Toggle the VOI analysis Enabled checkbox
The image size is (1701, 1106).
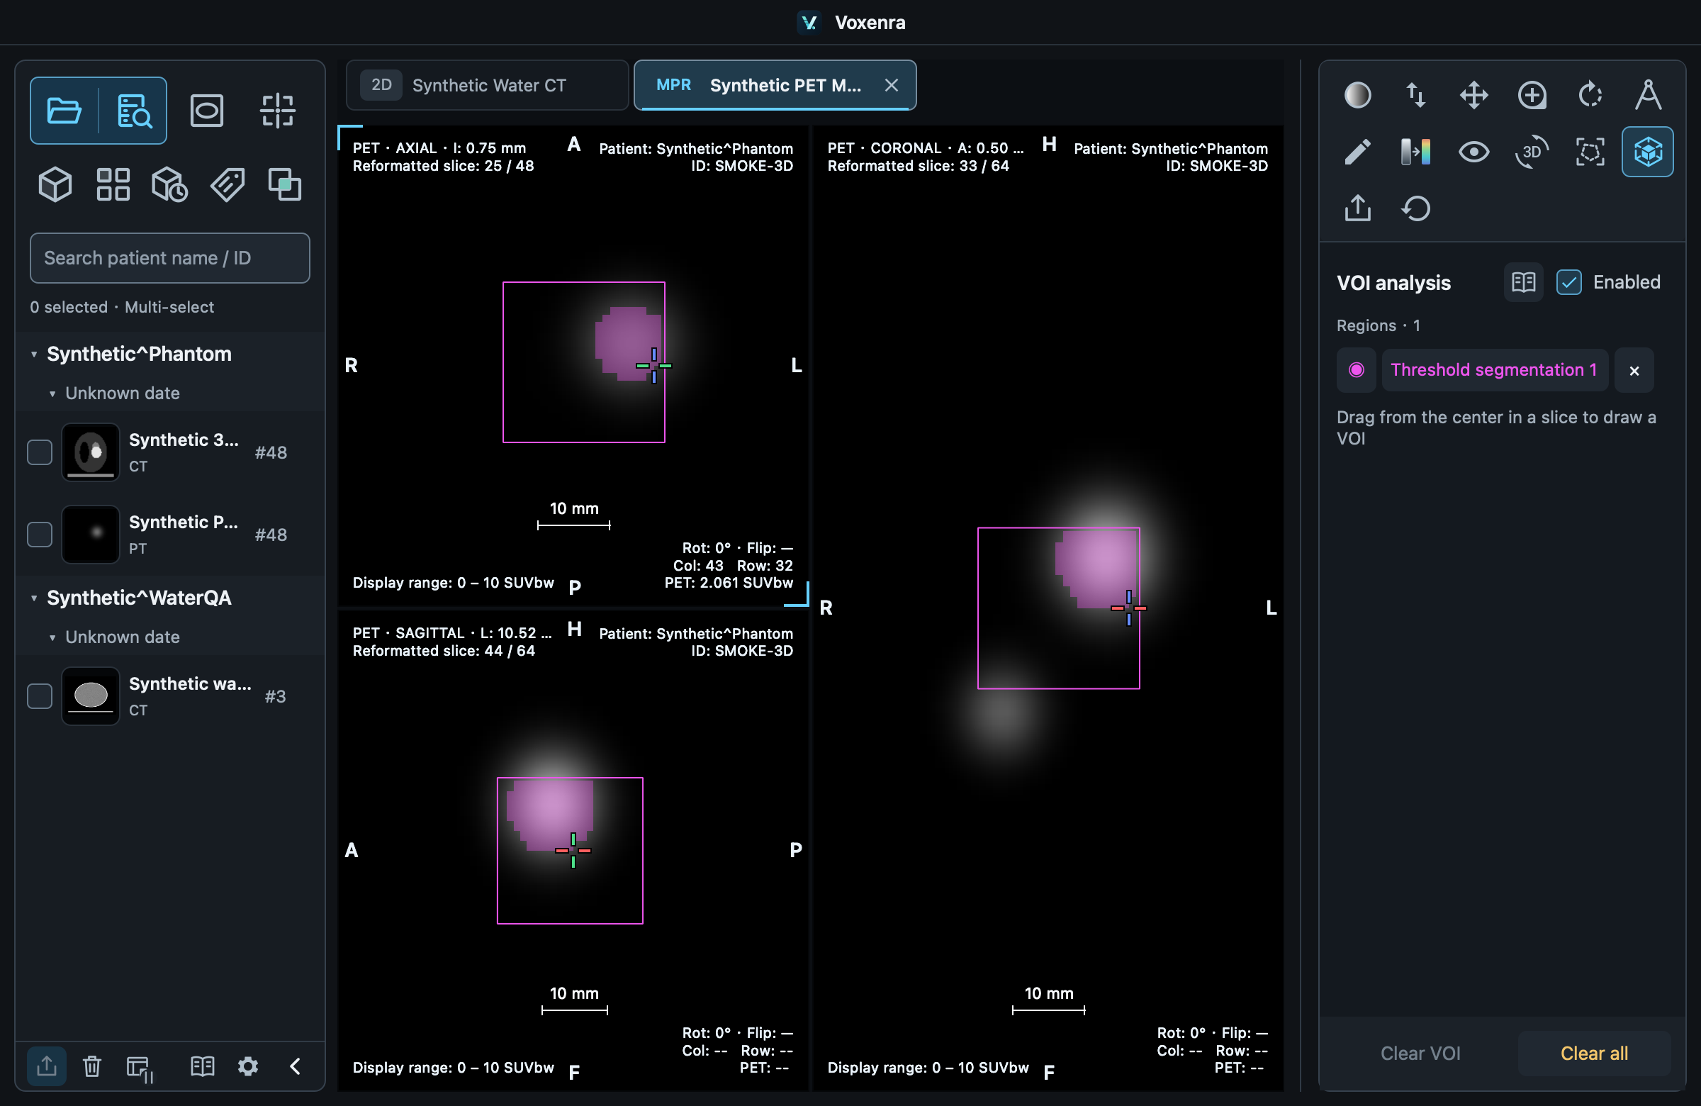(1568, 282)
